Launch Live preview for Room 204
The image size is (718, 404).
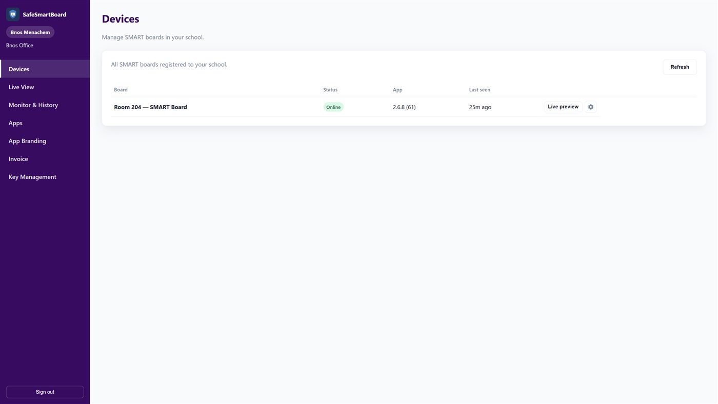tap(563, 107)
